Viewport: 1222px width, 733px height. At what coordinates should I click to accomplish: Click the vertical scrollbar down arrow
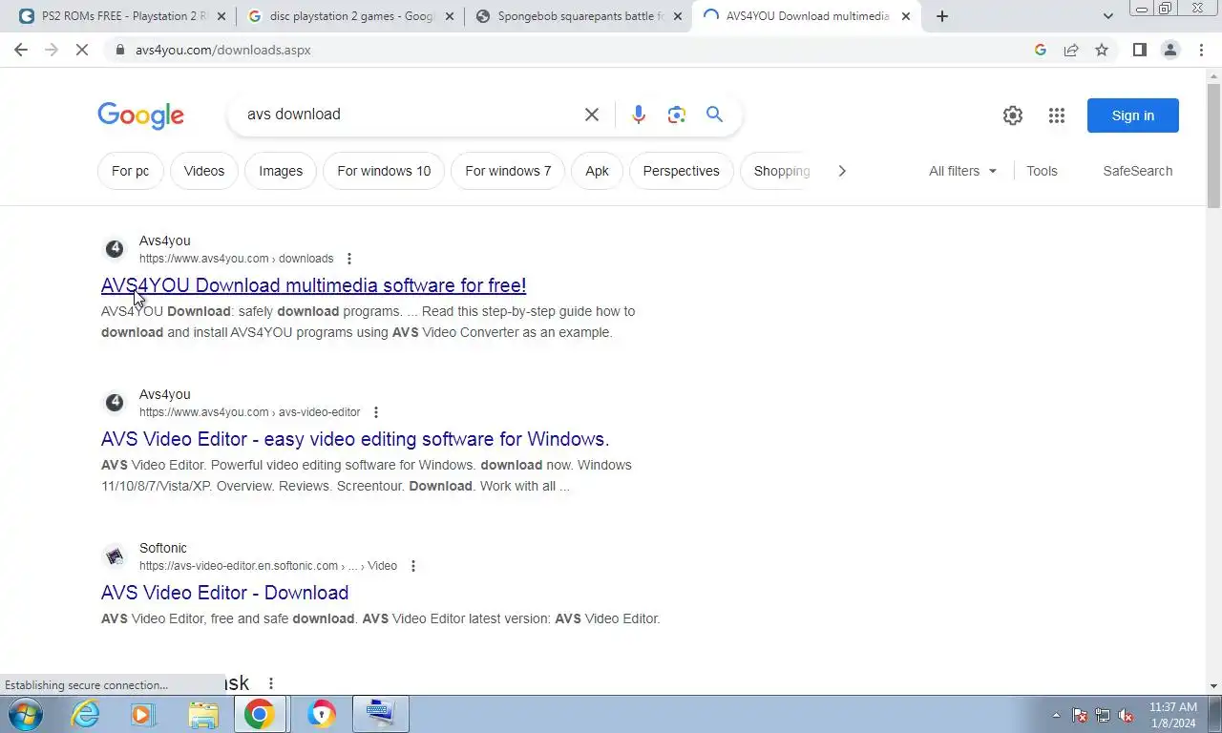1213,685
